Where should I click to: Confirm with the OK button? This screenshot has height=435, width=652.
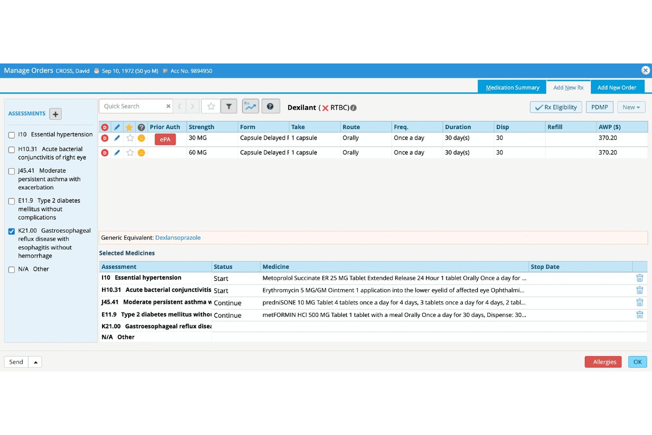(637, 362)
